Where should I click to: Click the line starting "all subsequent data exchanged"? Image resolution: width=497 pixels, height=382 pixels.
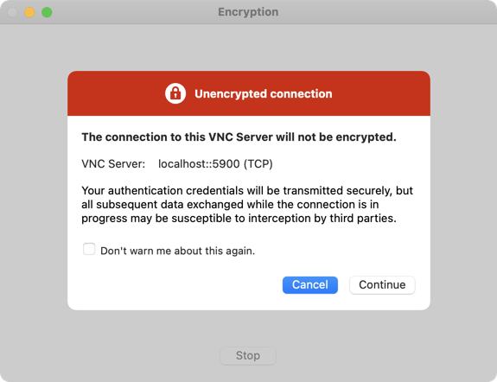coord(230,205)
